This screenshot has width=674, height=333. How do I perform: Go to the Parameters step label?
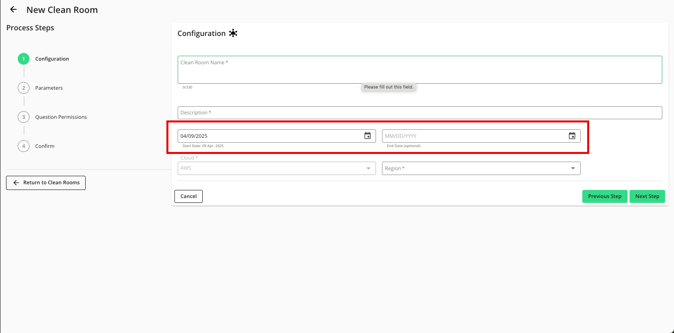pos(49,88)
